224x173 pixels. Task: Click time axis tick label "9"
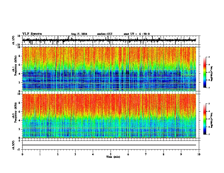click(x=181, y=154)
